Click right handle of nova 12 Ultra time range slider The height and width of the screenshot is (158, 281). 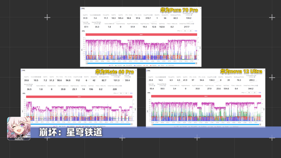[260, 125]
